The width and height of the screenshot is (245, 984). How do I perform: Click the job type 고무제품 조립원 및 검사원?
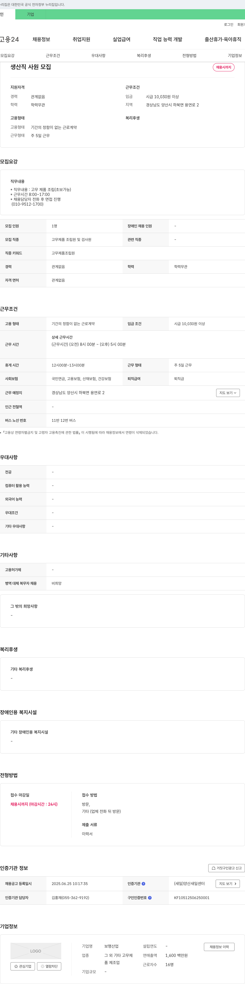72,239
